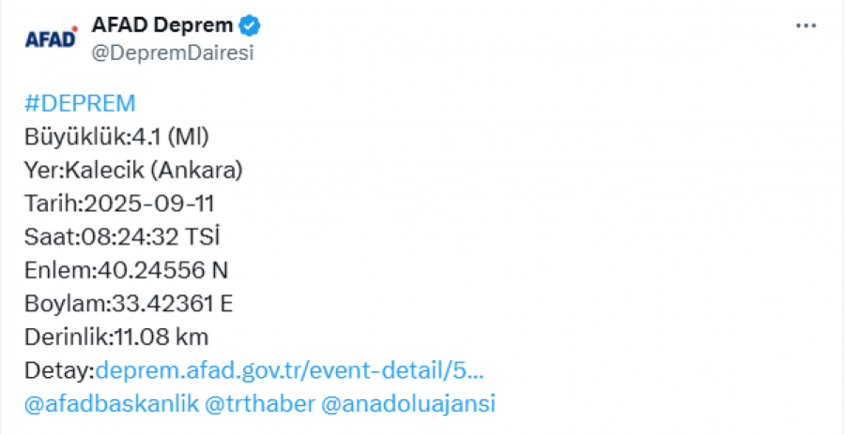Click the blue verified badge icon
This screenshot has height=434, width=845.
pyautogui.click(x=250, y=26)
